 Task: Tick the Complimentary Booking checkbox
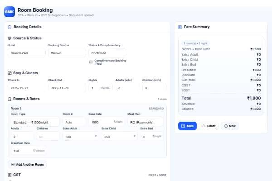pyautogui.click(x=91, y=62)
